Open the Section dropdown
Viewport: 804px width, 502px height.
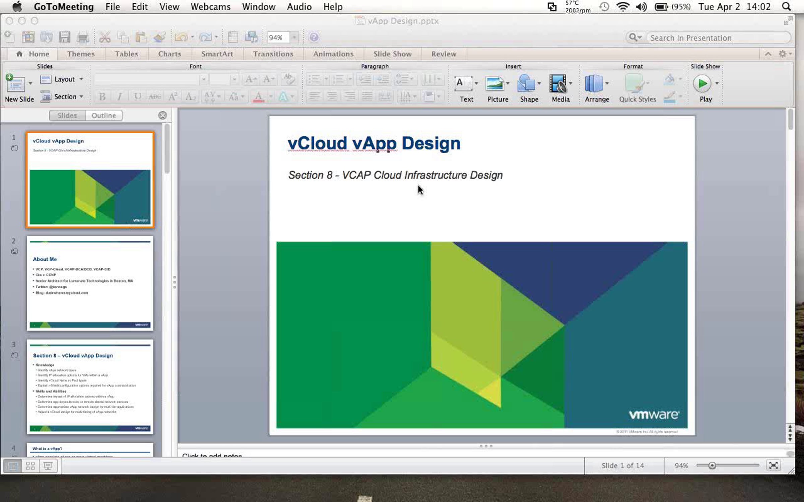(62, 97)
